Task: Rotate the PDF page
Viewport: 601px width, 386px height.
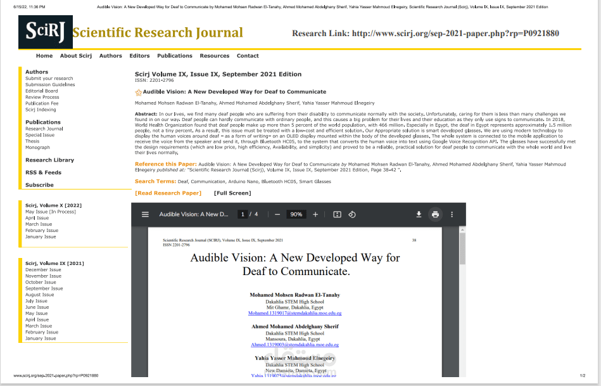Action: coord(352,214)
